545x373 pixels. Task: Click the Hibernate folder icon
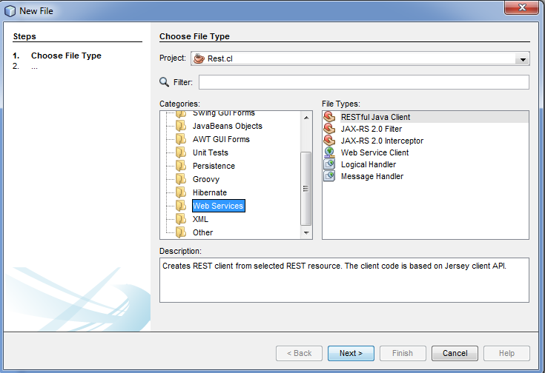click(181, 192)
